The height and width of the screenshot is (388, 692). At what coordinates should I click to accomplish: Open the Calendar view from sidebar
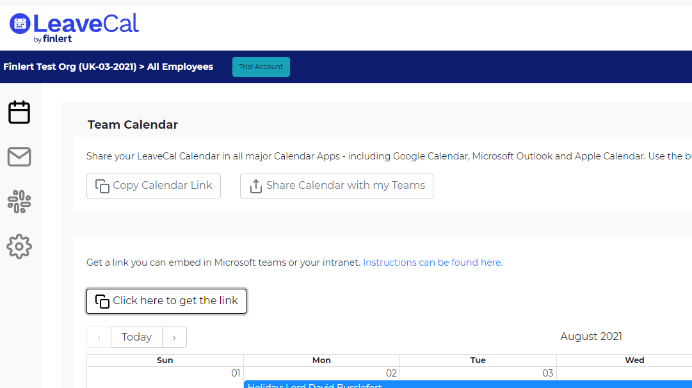pyautogui.click(x=19, y=112)
